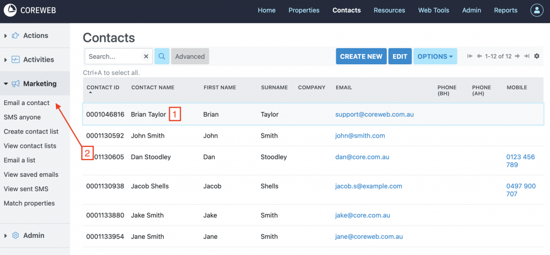
Task: Click the magnifier search button
Action: (162, 56)
